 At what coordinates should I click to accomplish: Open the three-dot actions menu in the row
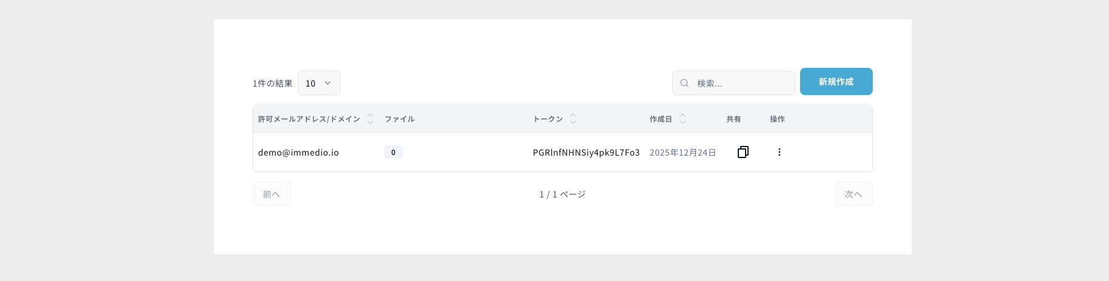(779, 152)
